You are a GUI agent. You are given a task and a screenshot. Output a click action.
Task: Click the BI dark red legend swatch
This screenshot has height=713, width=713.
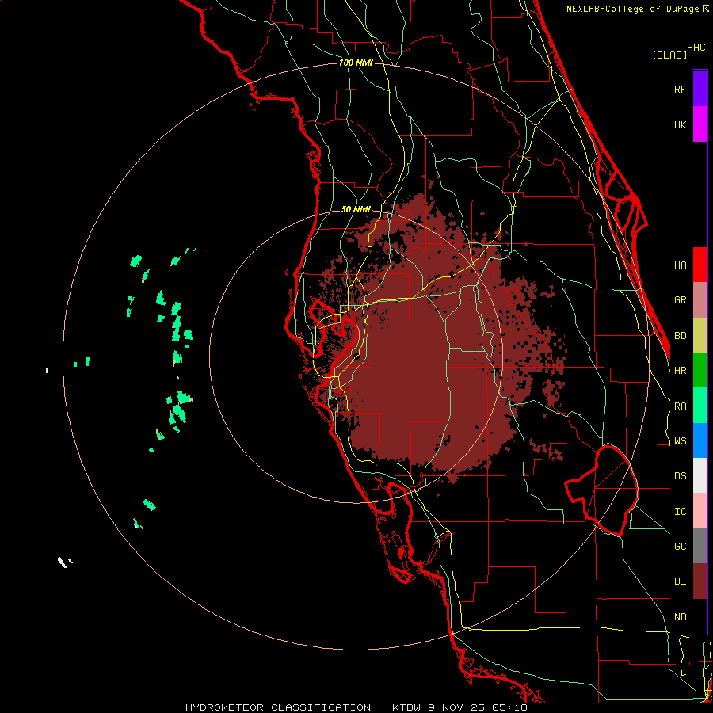click(x=700, y=581)
